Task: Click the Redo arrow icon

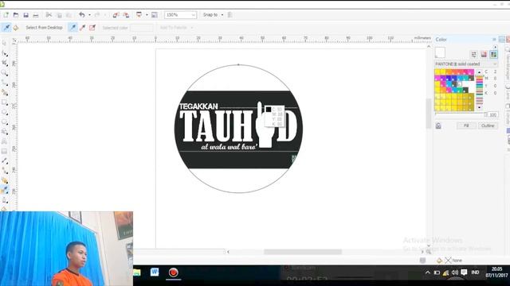Action: (97, 15)
